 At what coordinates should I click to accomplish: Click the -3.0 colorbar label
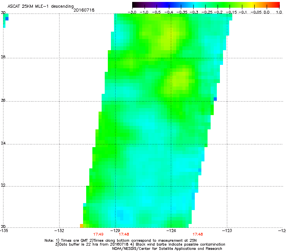click(x=132, y=12)
